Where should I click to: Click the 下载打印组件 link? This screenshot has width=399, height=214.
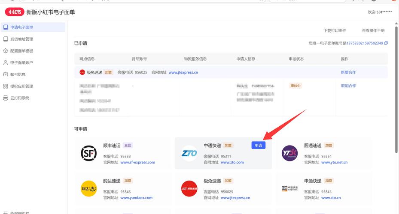tap(335, 31)
